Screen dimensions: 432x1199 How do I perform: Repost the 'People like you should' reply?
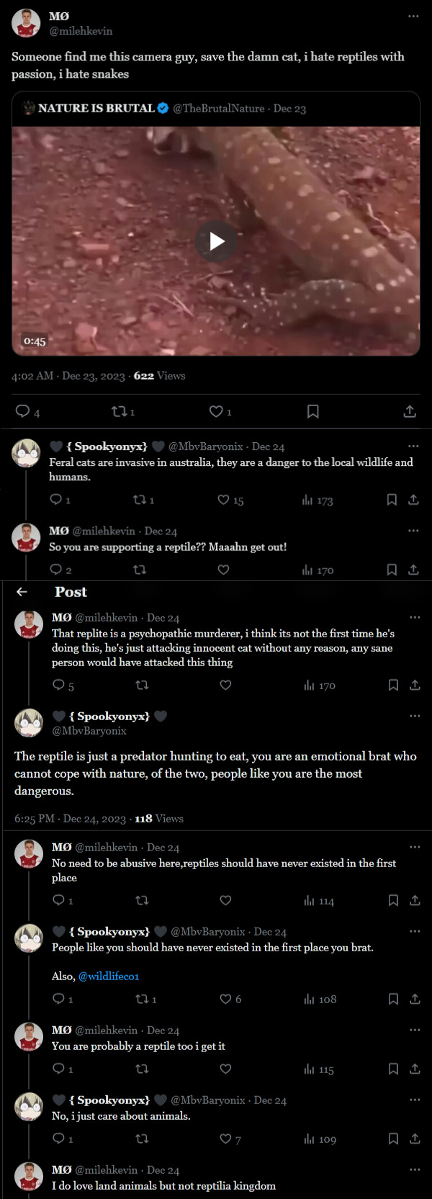(x=142, y=999)
